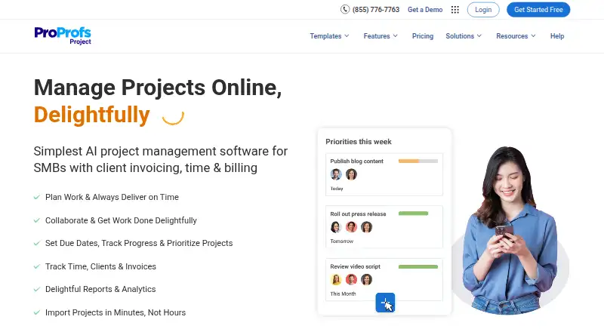Open the Help page
The width and height of the screenshot is (604, 332).
pyautogui.click(x=557, y=35)
